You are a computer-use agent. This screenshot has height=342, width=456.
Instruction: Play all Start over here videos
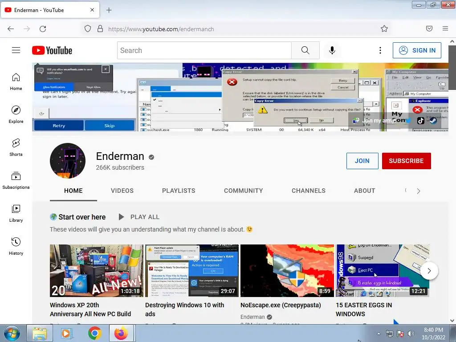coord(139,217)
